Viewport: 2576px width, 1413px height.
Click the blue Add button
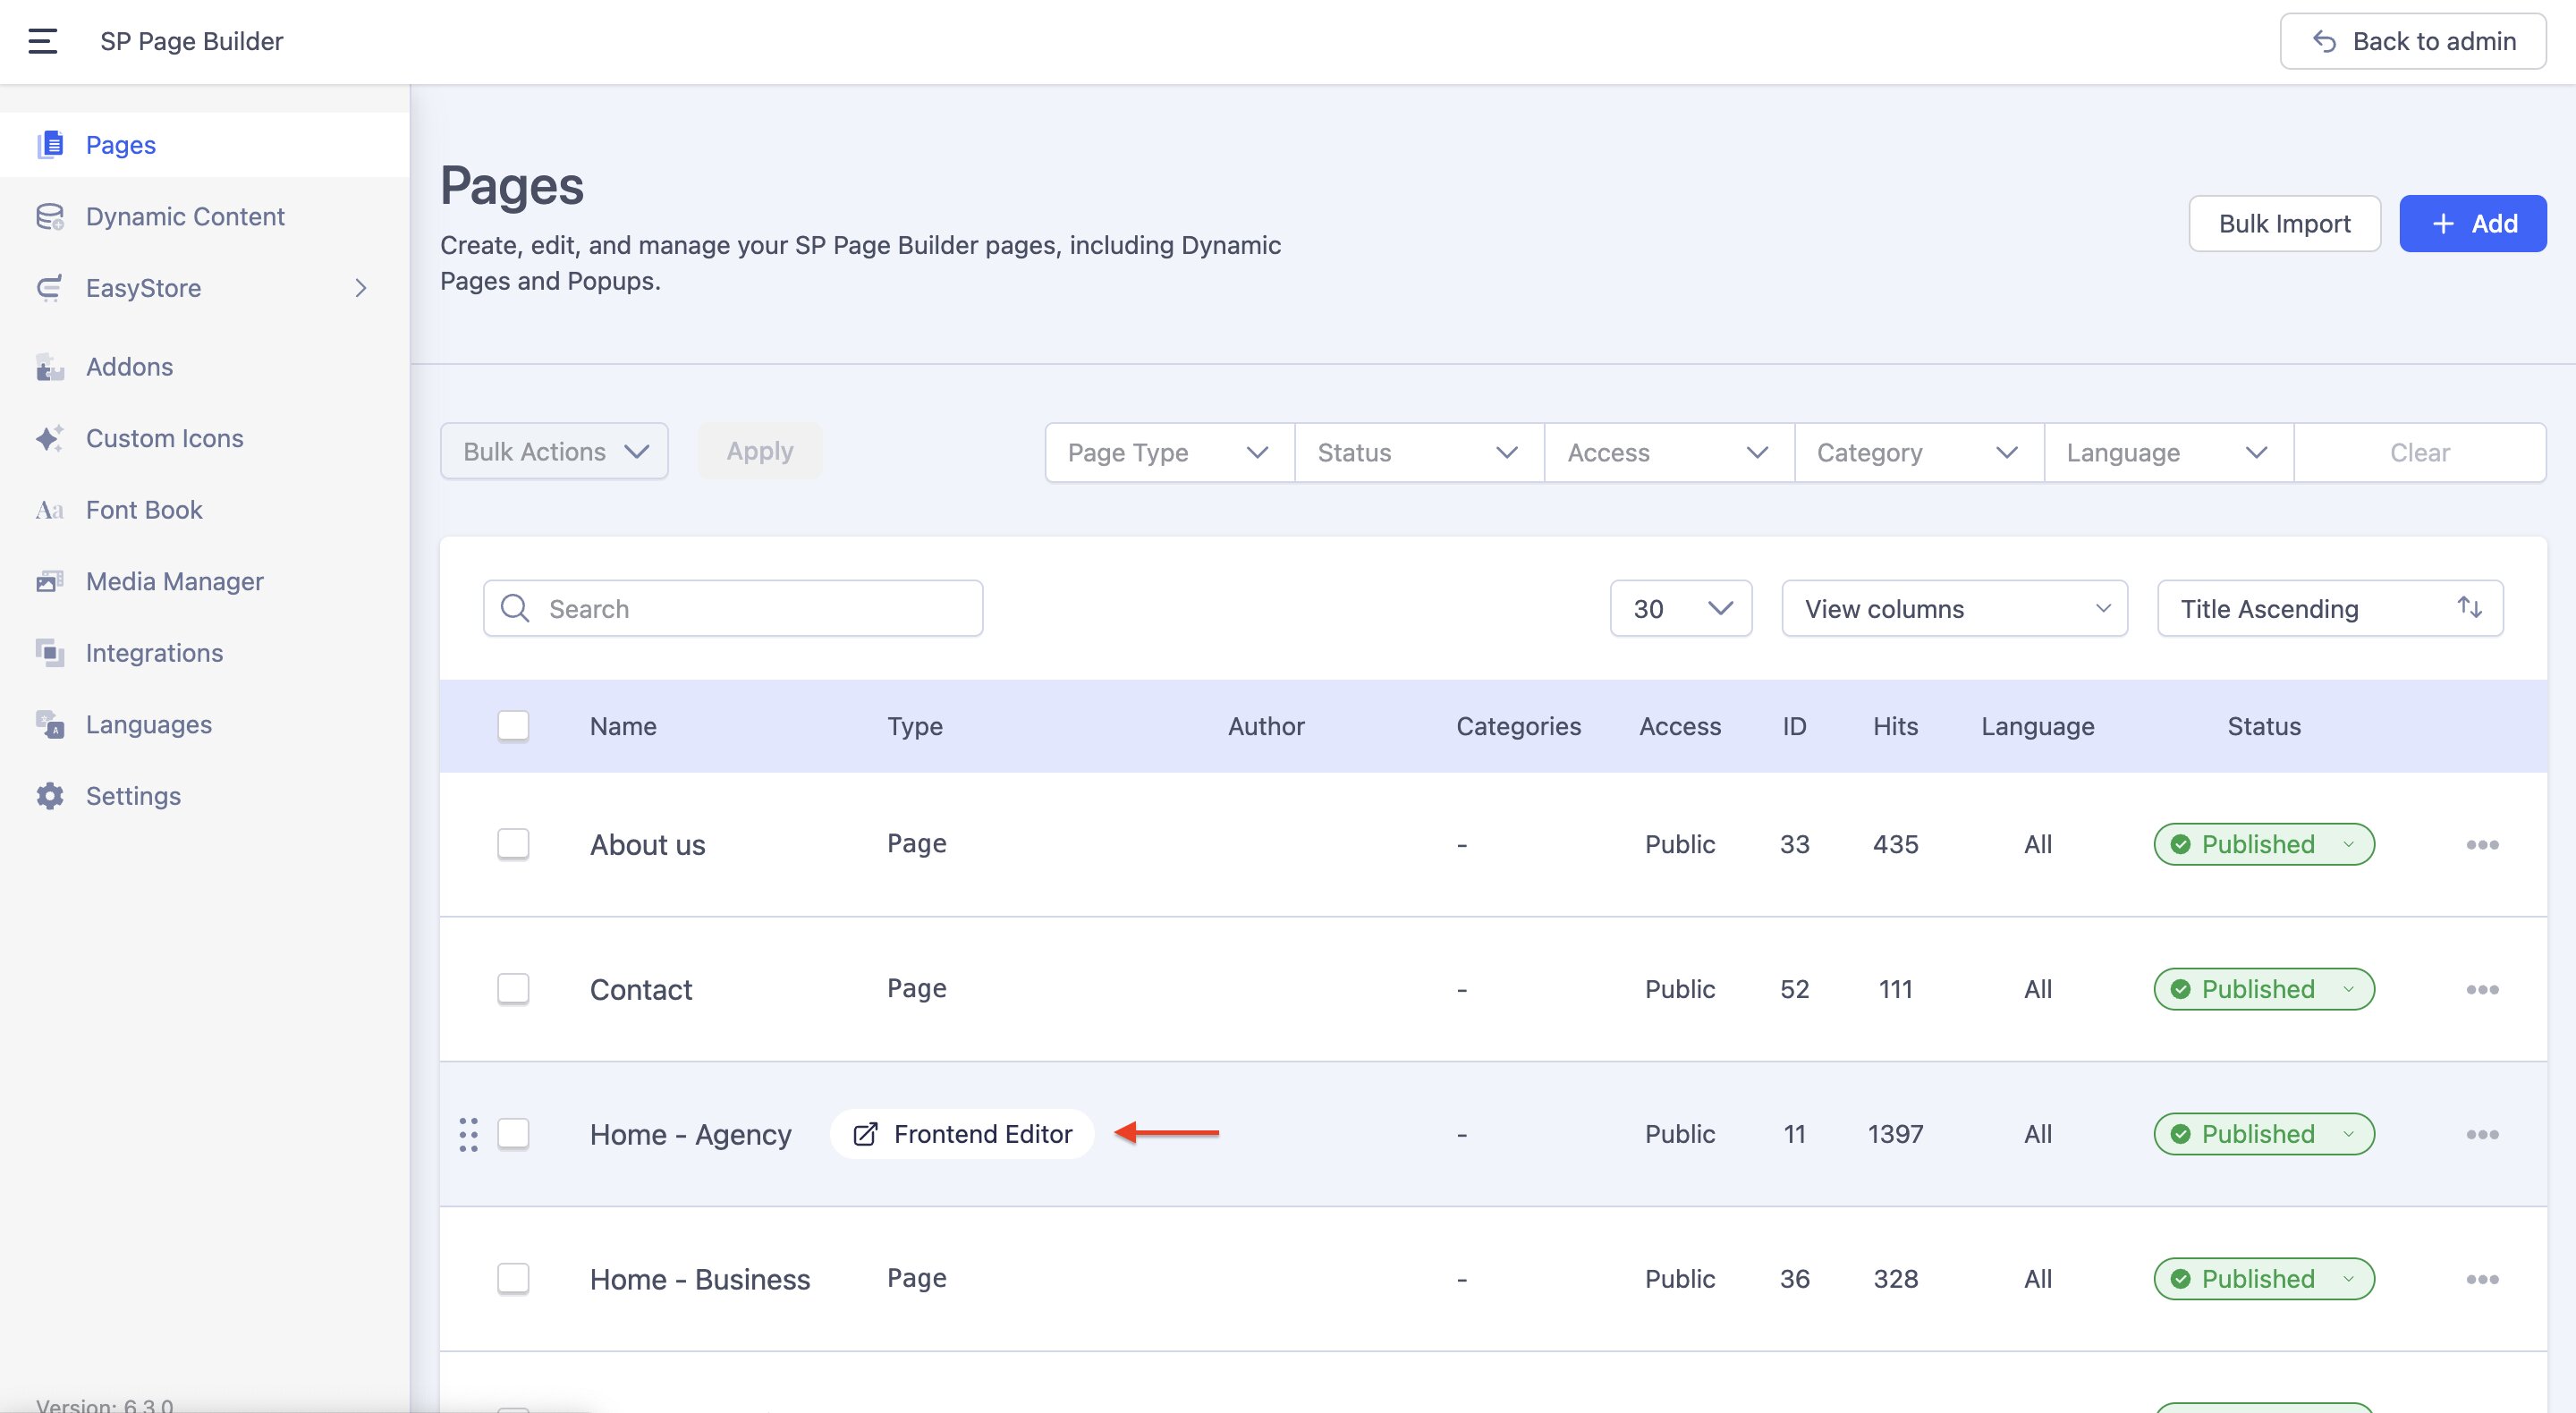point(2472,223)
